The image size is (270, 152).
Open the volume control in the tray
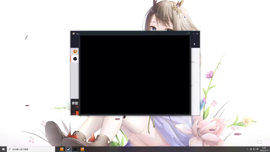coord(251,149)
